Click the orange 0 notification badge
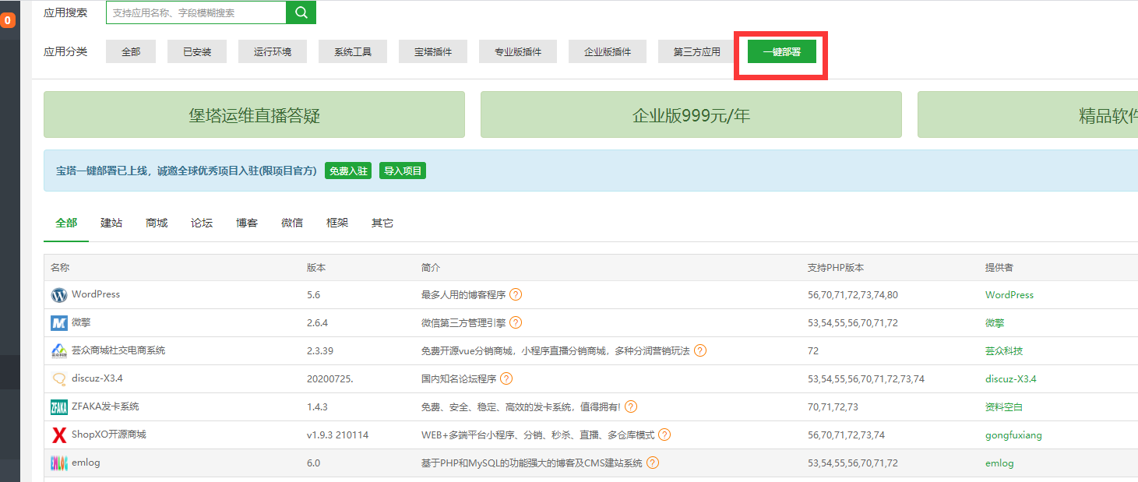Image resolution: width=1138 pixels, height=482 pixels. pos(8,20)
